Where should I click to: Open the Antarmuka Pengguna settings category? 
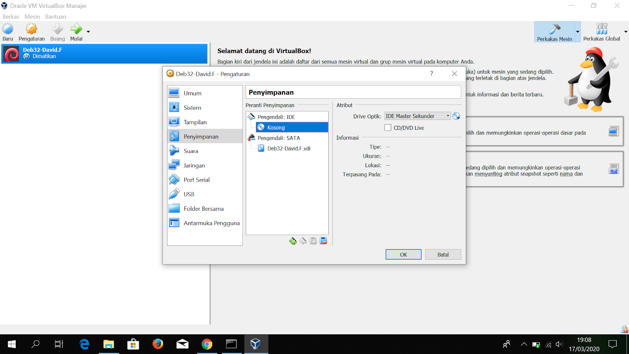(205, 223)
